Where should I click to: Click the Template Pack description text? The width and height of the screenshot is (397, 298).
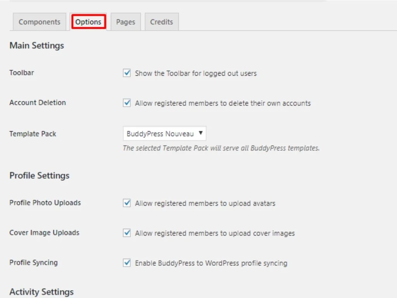coord(221,148)
